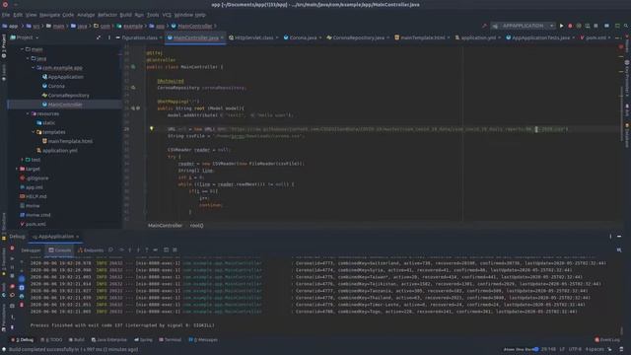Open Search Everywhere magnifier icon
The width and height of the screenshot is (631, 355).
626,26
